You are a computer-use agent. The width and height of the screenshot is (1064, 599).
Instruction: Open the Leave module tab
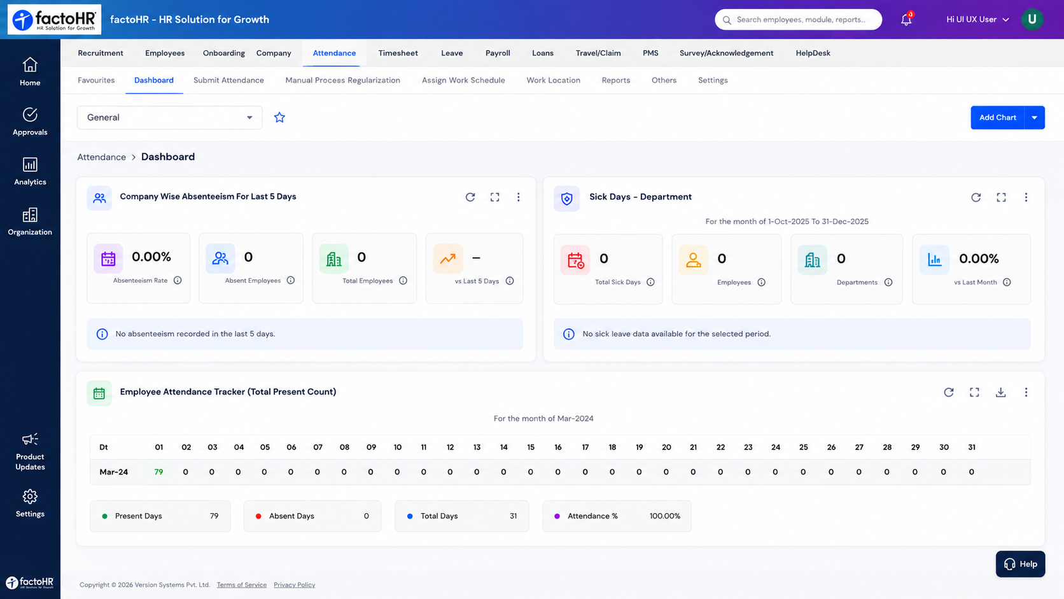(x=452, y=53)
